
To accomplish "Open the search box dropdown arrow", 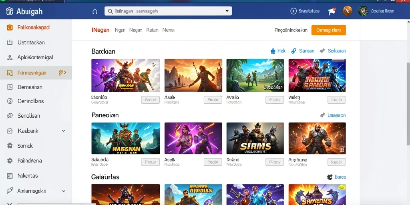I will coord(227,11).
